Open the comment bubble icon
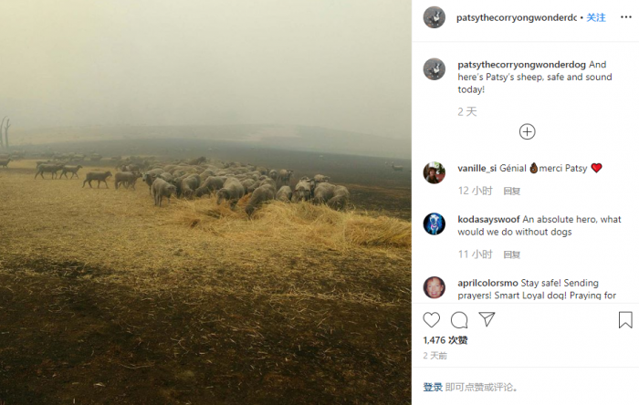This screenshot has height=405, width=639. 459,320
